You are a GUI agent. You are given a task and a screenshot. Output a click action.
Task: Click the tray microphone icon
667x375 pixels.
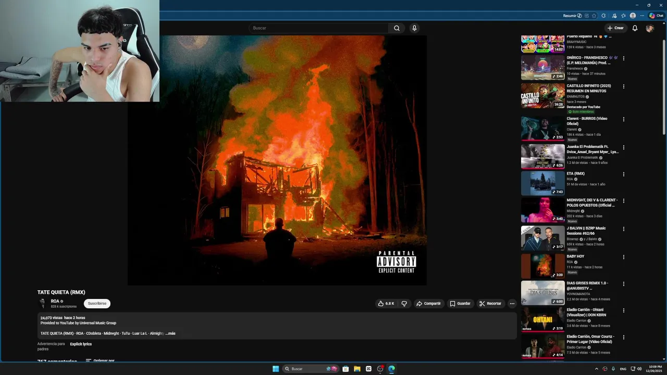pos(613,369)
